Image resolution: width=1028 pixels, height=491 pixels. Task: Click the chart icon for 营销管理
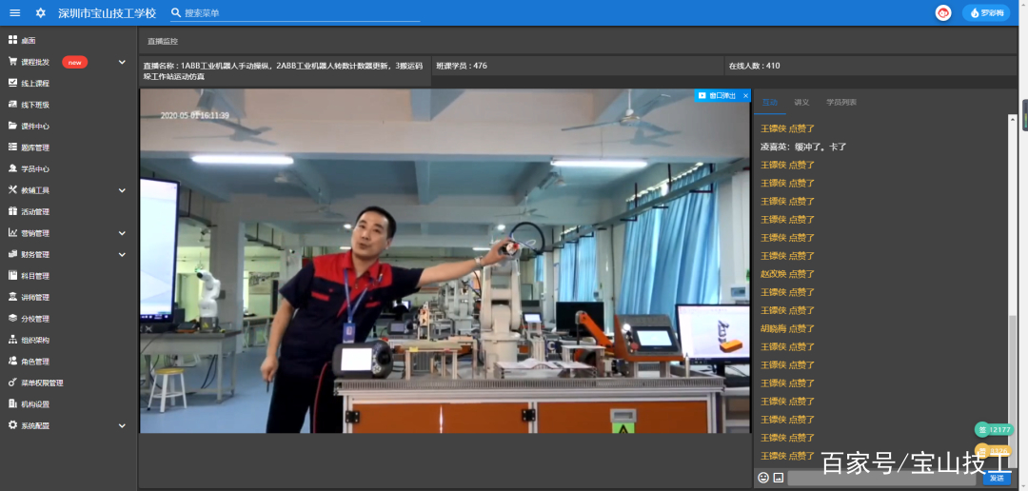point(12,233)
